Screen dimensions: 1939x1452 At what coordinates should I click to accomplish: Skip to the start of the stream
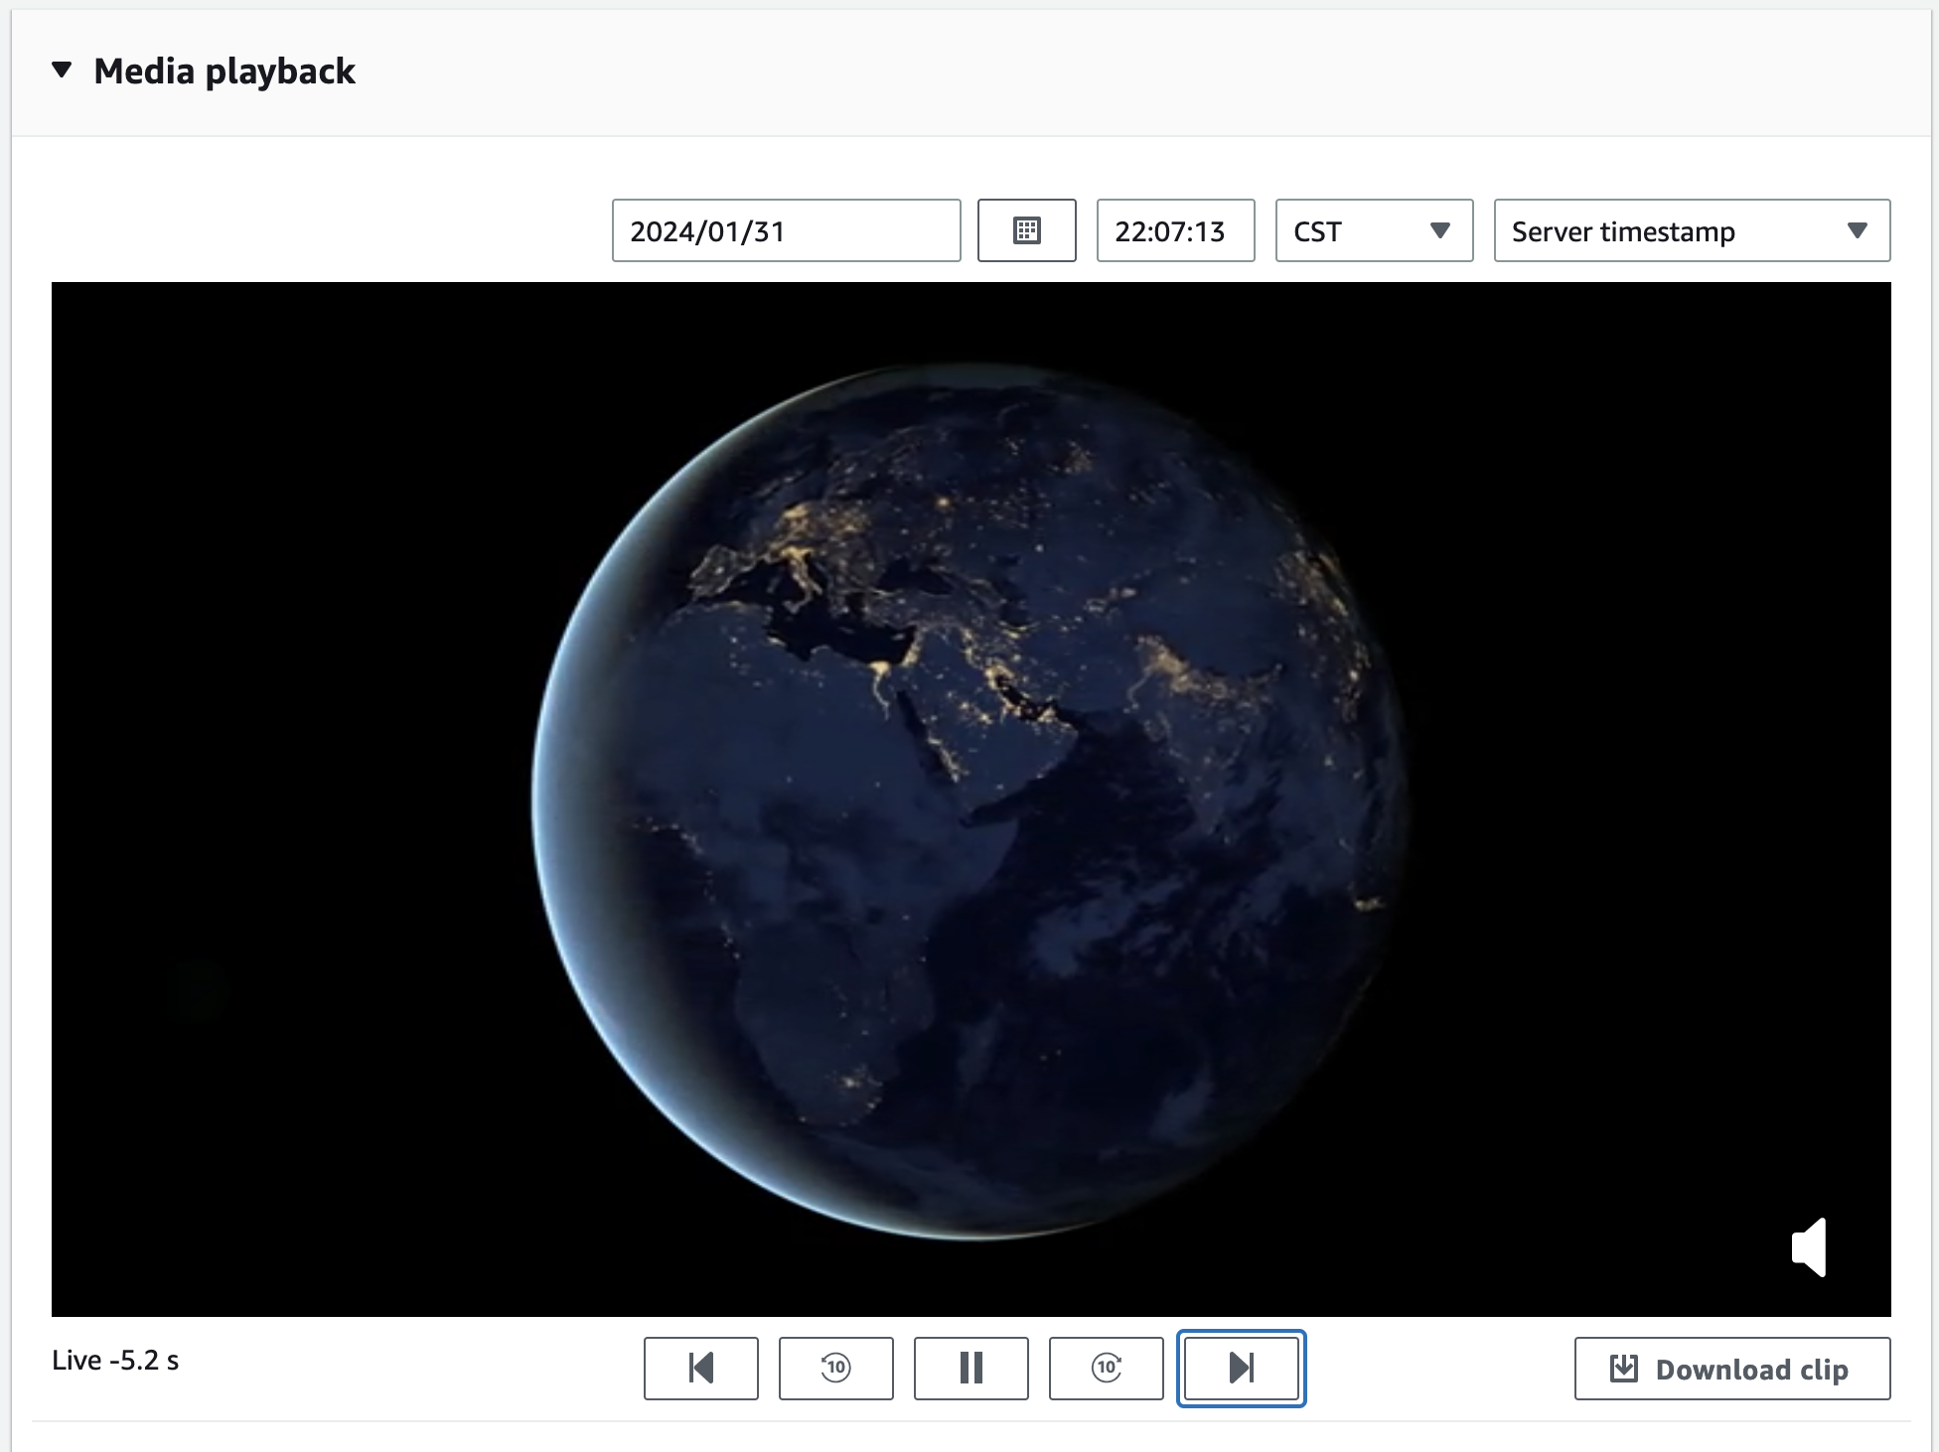coord(700,1369)
